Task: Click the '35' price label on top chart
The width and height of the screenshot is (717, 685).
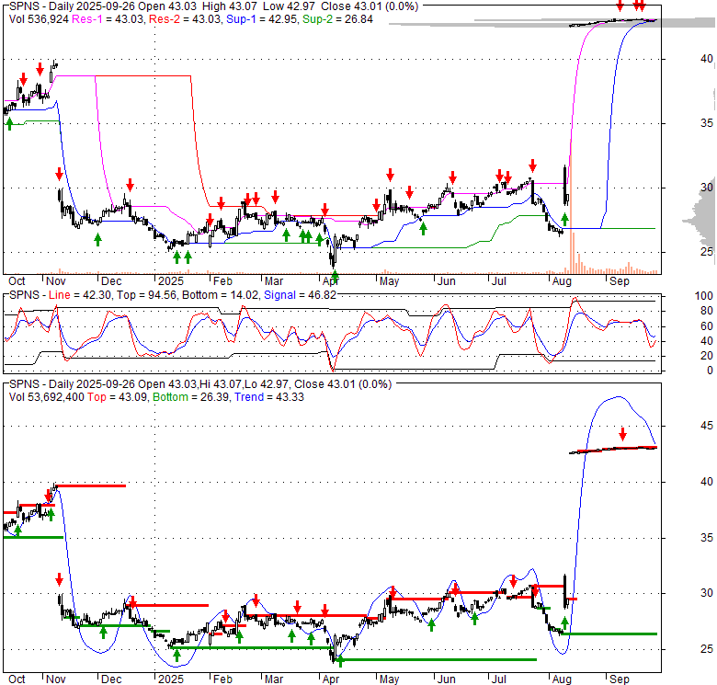Action: (707, 123)
